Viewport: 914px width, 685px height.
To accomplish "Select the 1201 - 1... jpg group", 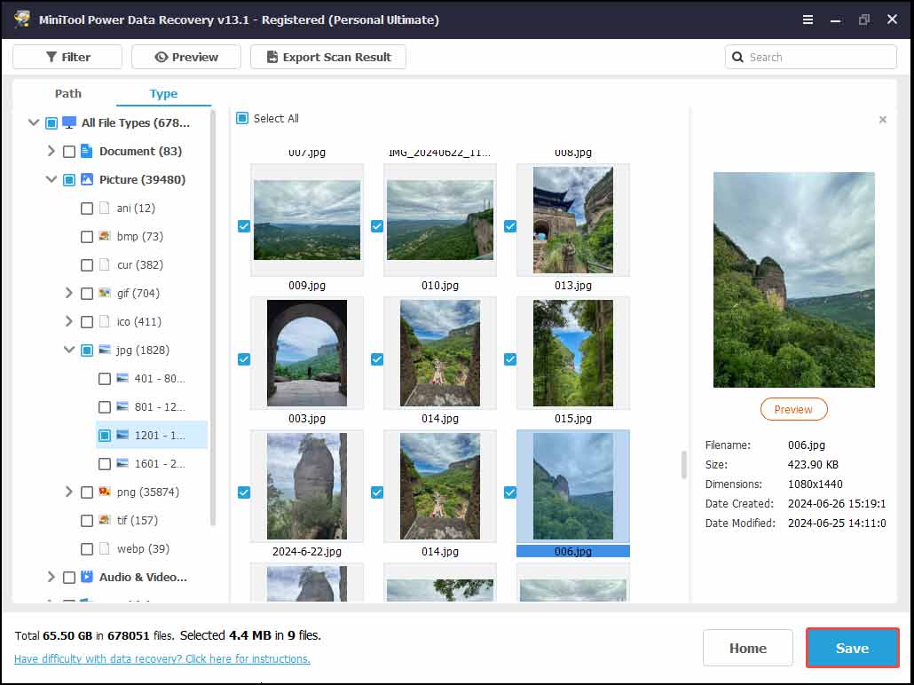I will pyautogui.click(x=152, y=435).
